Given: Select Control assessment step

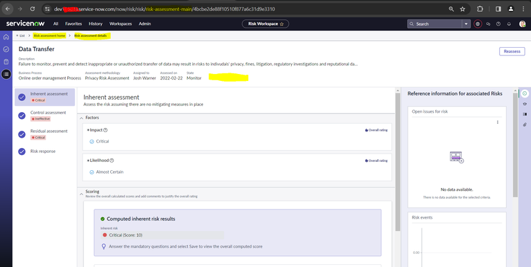Looking at the screenshot, I should (44, 116).
